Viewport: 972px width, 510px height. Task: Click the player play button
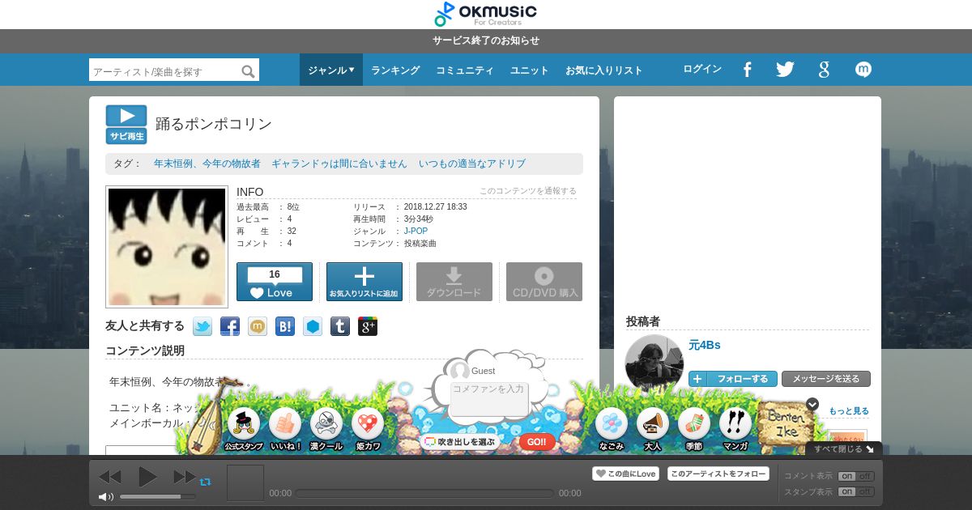click(147, 477)
